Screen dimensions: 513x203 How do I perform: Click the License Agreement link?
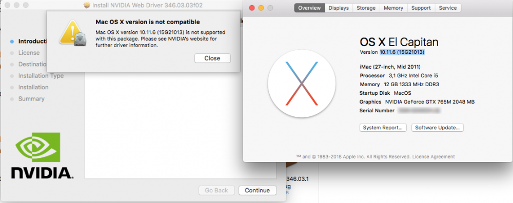pos(433,156)
